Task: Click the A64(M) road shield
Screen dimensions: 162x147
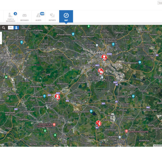Action: coord(109,54)
